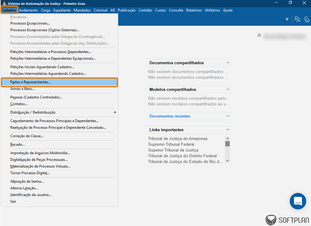Open the toolbar overflow dropdown arrow
The width and height of the screenshot is (311, 226).
(x=287, y=19)
